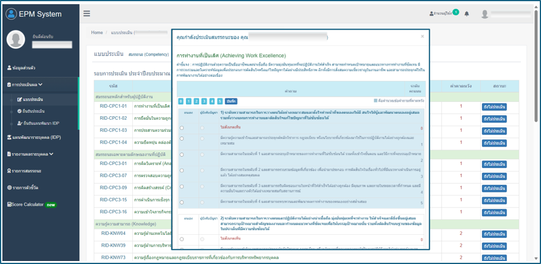
Task: Click the RID-KNW73 code cell
Action: click(x=113, y=257)
